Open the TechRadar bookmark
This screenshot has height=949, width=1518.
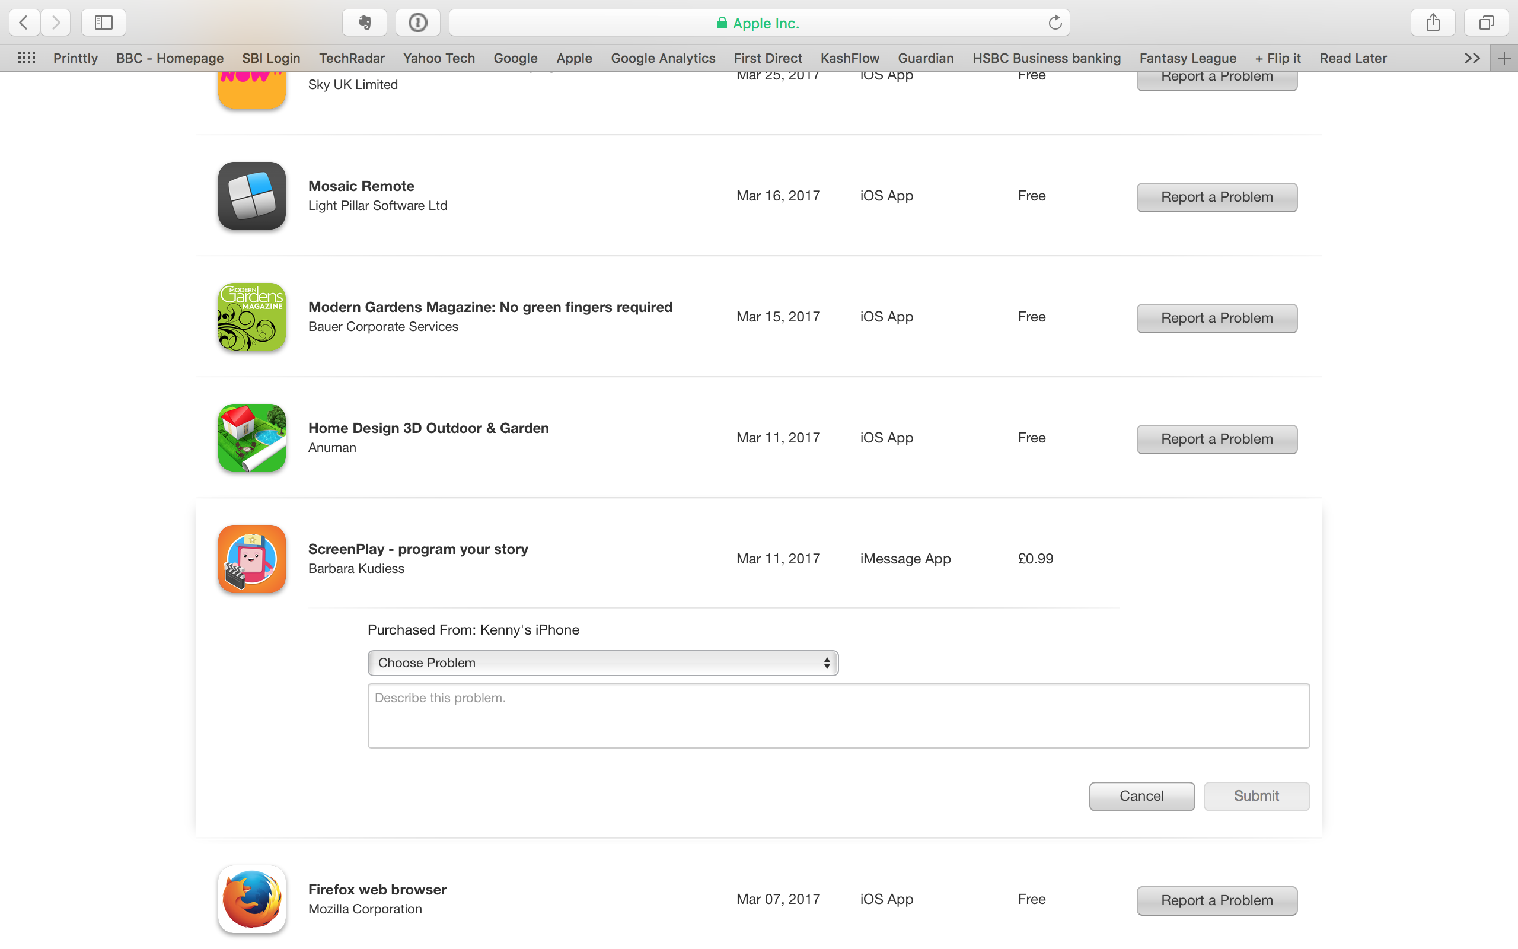tap(351, 58)
